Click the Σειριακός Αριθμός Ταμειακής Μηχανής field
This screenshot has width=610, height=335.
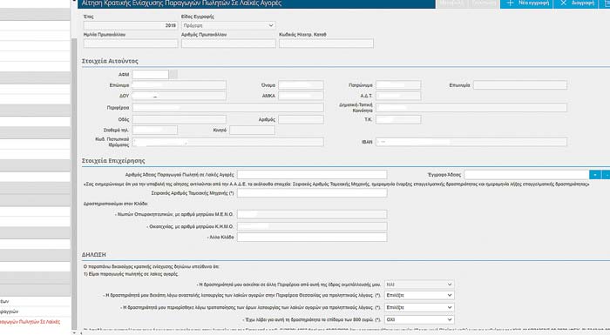(312, 193)
